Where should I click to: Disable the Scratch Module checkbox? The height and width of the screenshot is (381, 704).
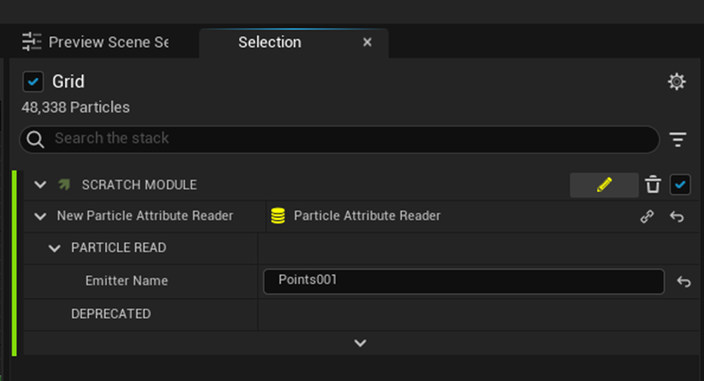[x=680, y=185]
